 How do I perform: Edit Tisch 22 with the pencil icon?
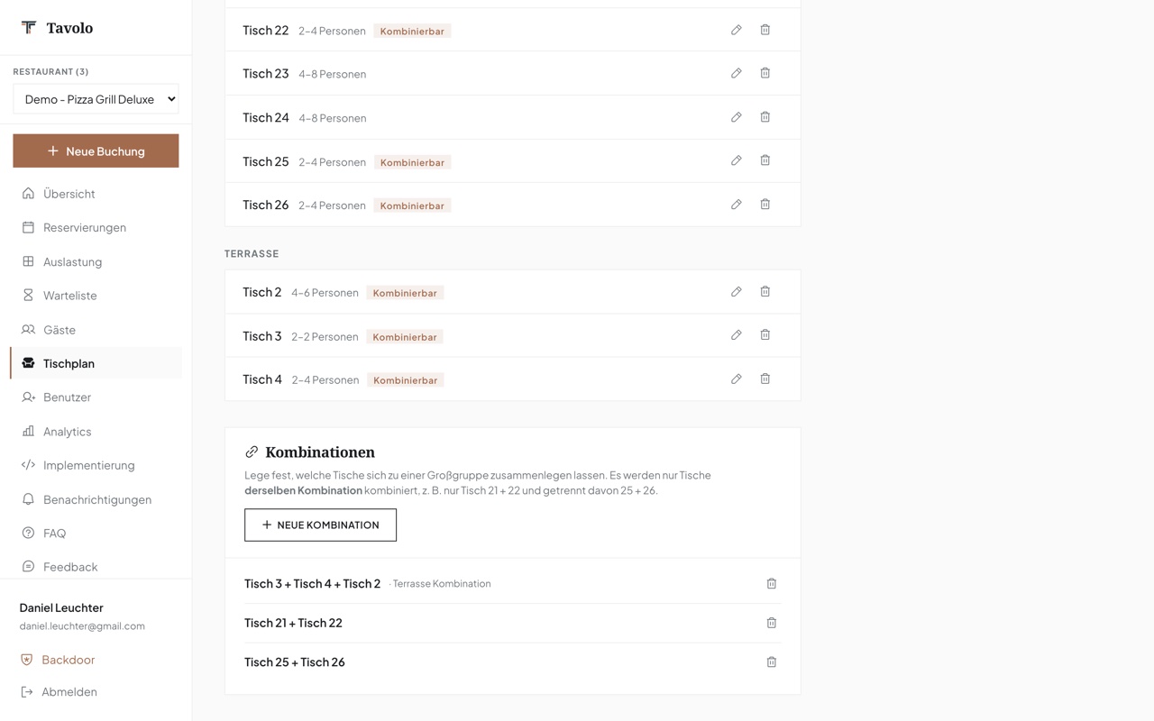point(737,30)
